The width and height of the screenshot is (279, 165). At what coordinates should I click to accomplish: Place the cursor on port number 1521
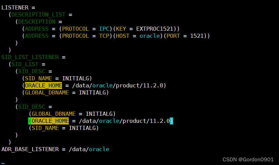coord(197,36)
